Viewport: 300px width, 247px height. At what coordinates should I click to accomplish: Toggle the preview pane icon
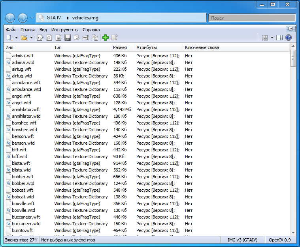279,38
